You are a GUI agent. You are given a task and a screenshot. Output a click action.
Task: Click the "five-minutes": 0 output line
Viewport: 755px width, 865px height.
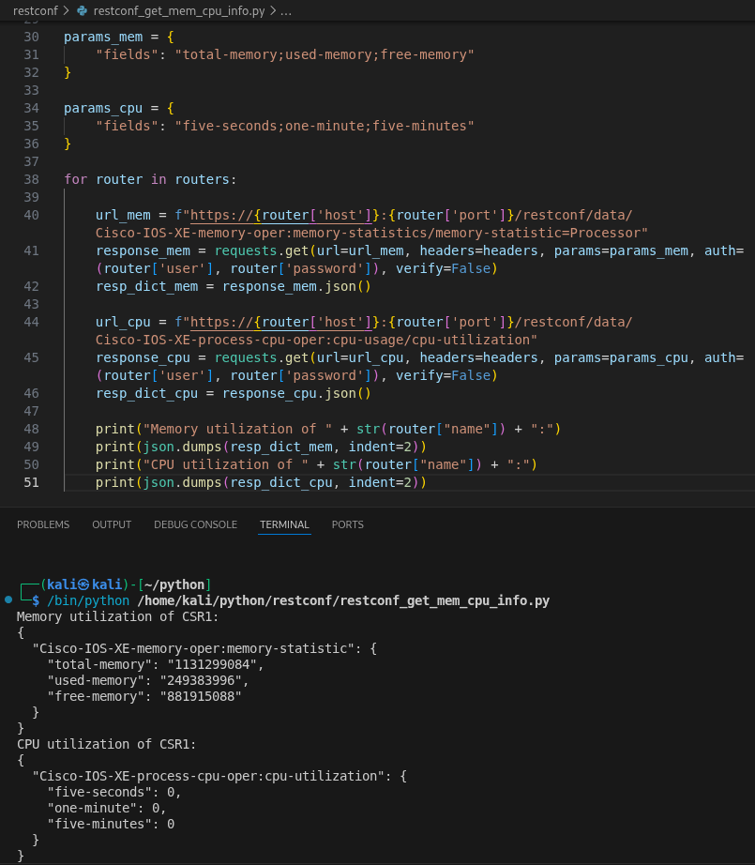[111, 824]
